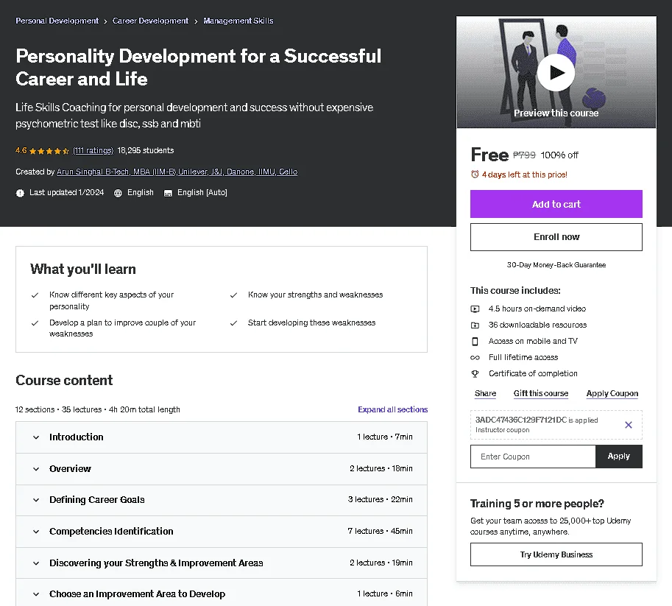Image resolution: width=672 pixels, height=606 pixels.
Task: Click the star rating icons
Action: tap(49, 151)
